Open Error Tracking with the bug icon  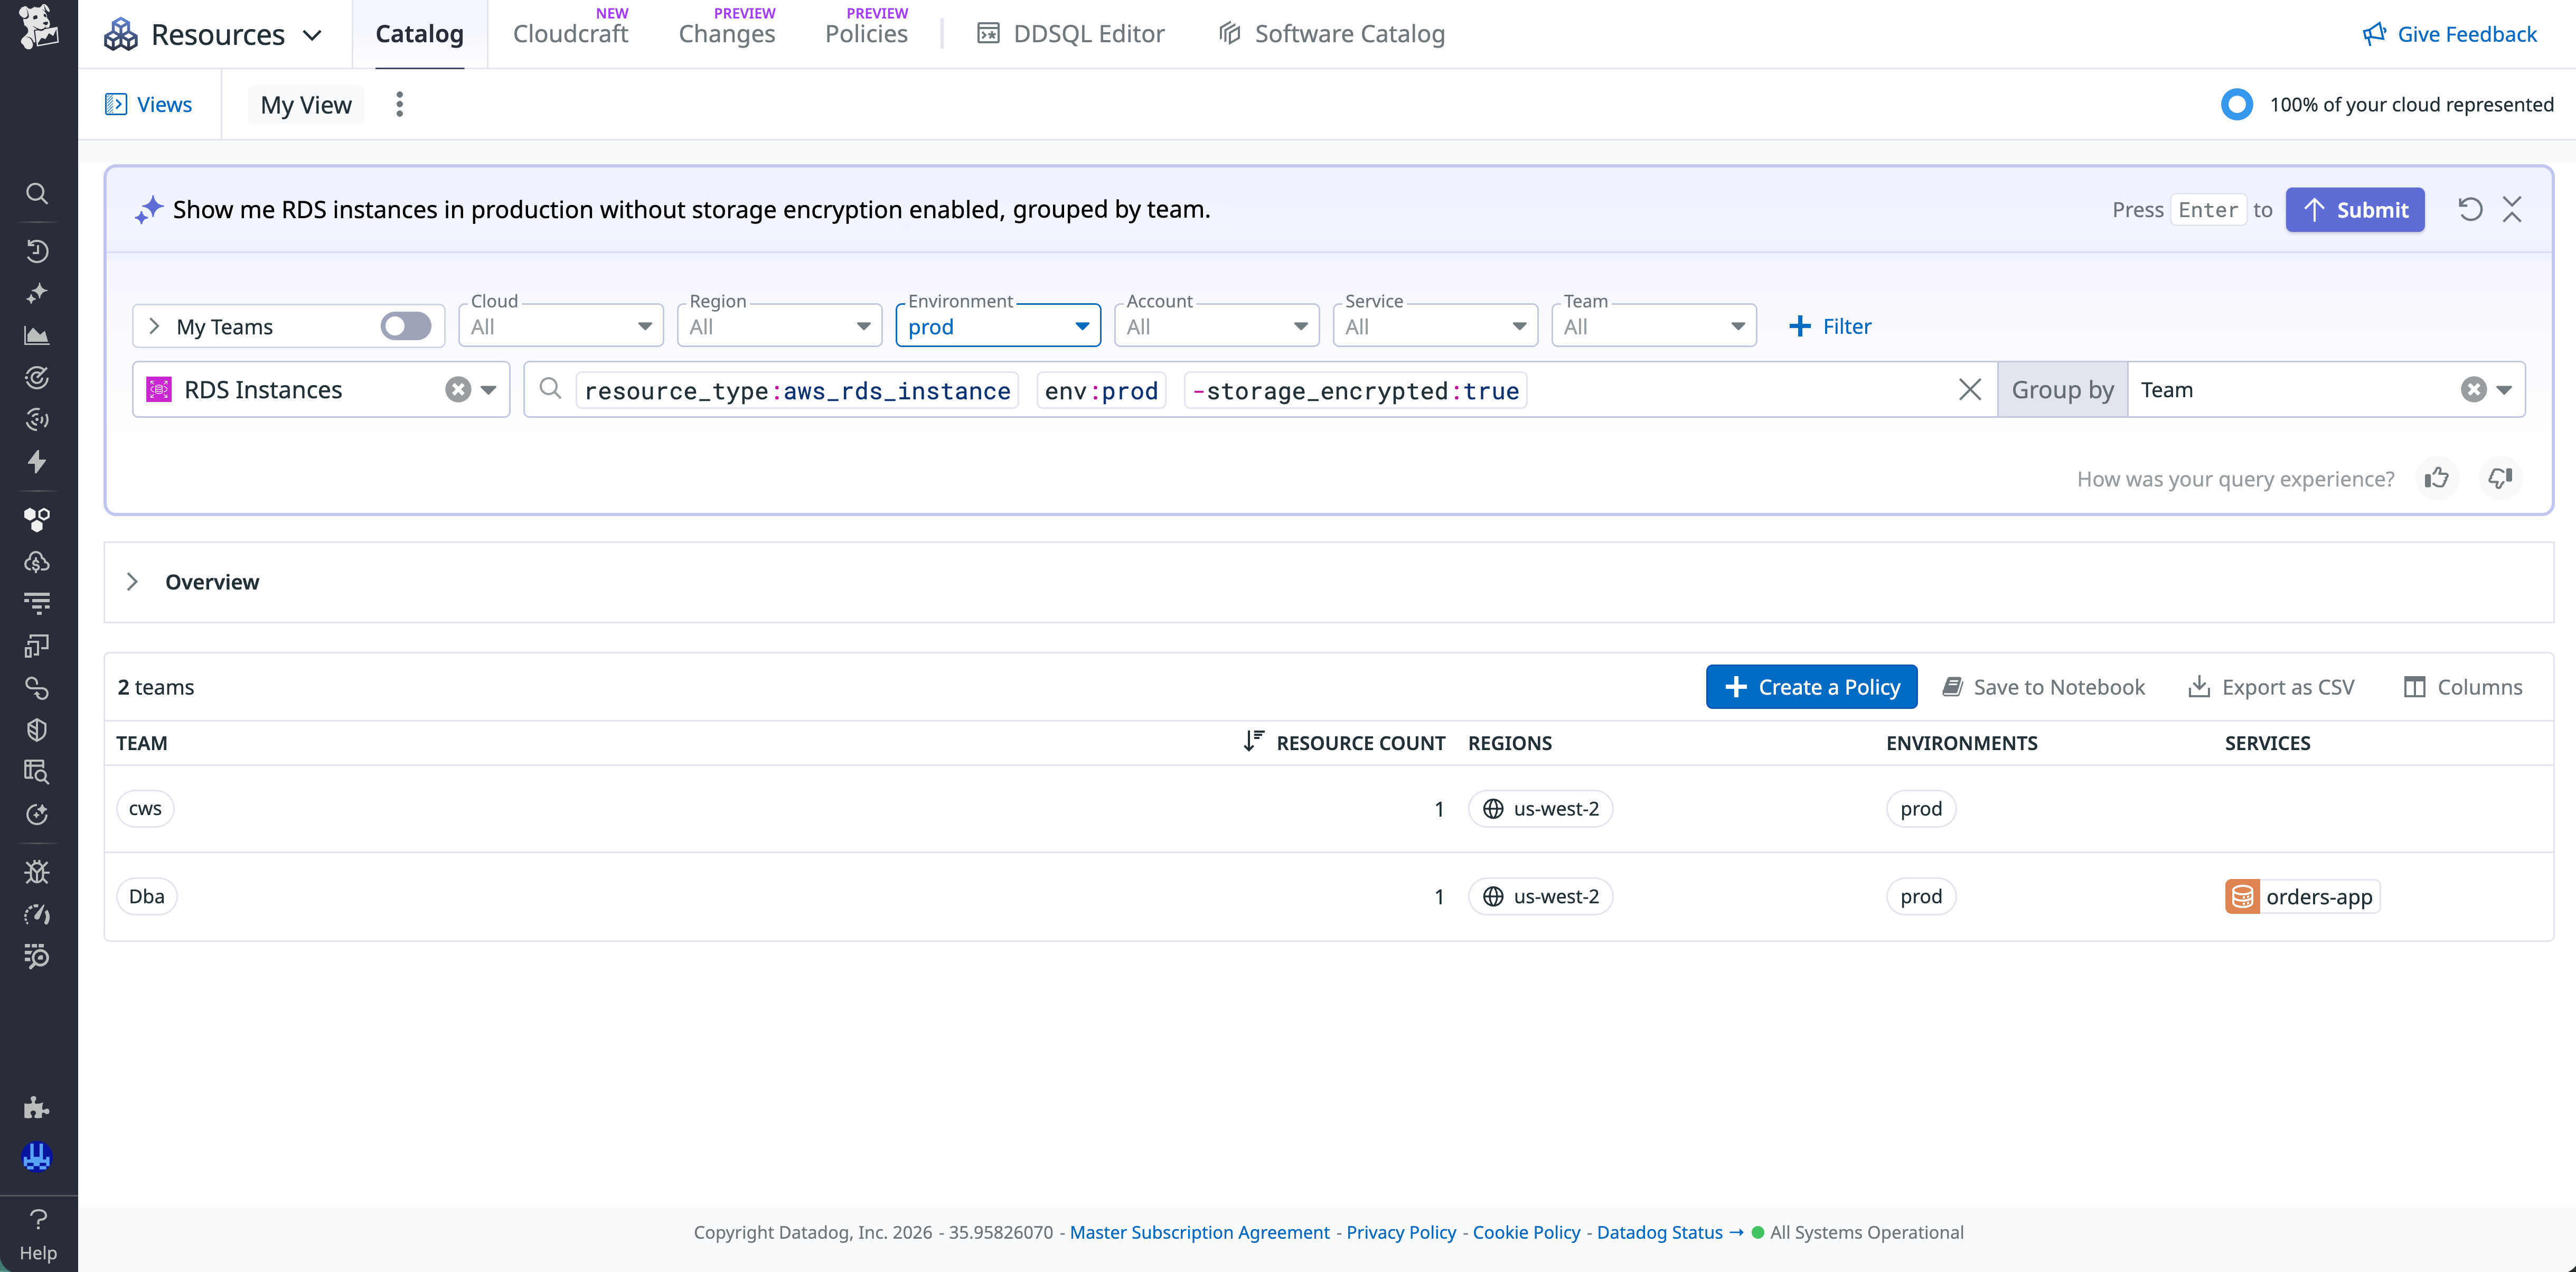click(37, 871)
